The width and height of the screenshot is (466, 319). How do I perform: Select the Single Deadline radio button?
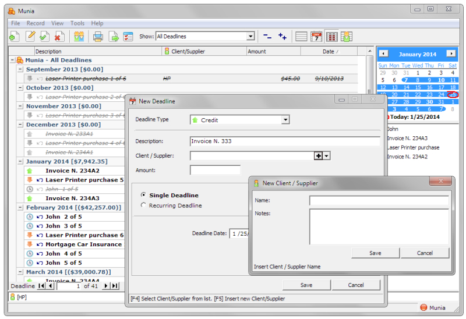[x=144, y=195]
